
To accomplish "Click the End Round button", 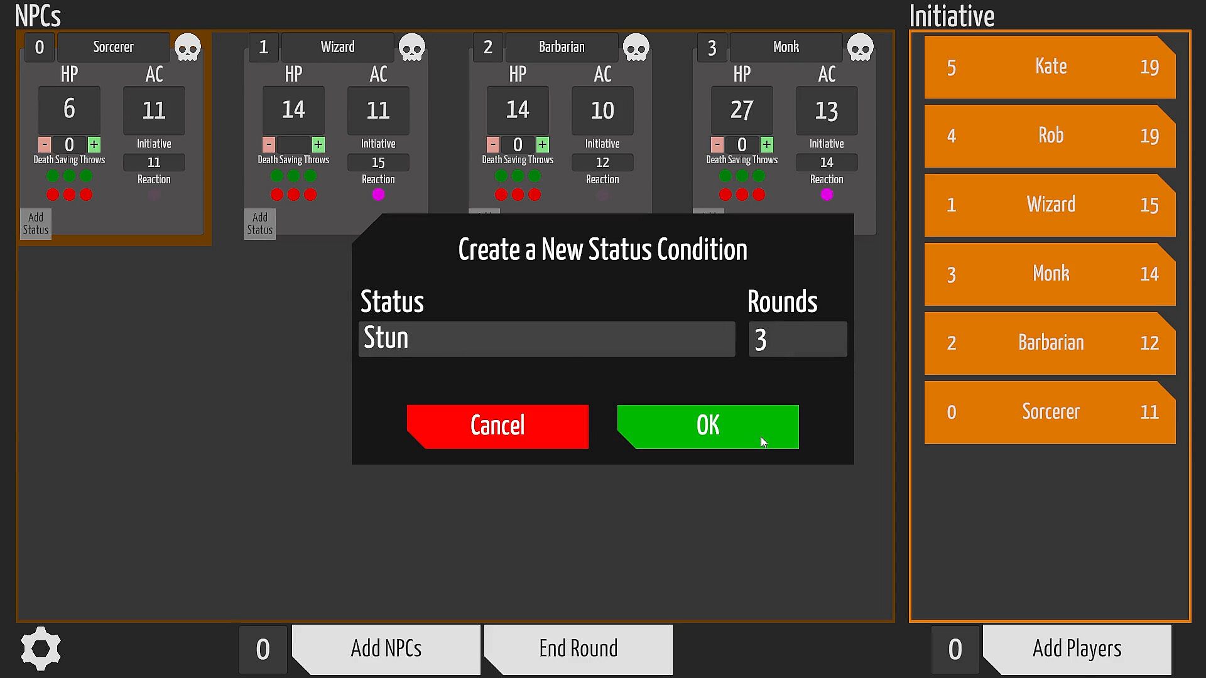I will coord(578,648).
